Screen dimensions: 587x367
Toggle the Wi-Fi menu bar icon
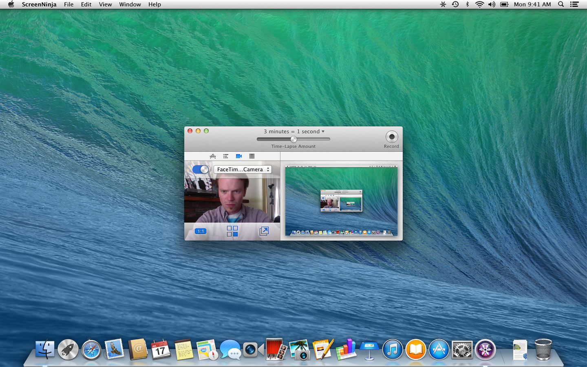coord(479,4)
